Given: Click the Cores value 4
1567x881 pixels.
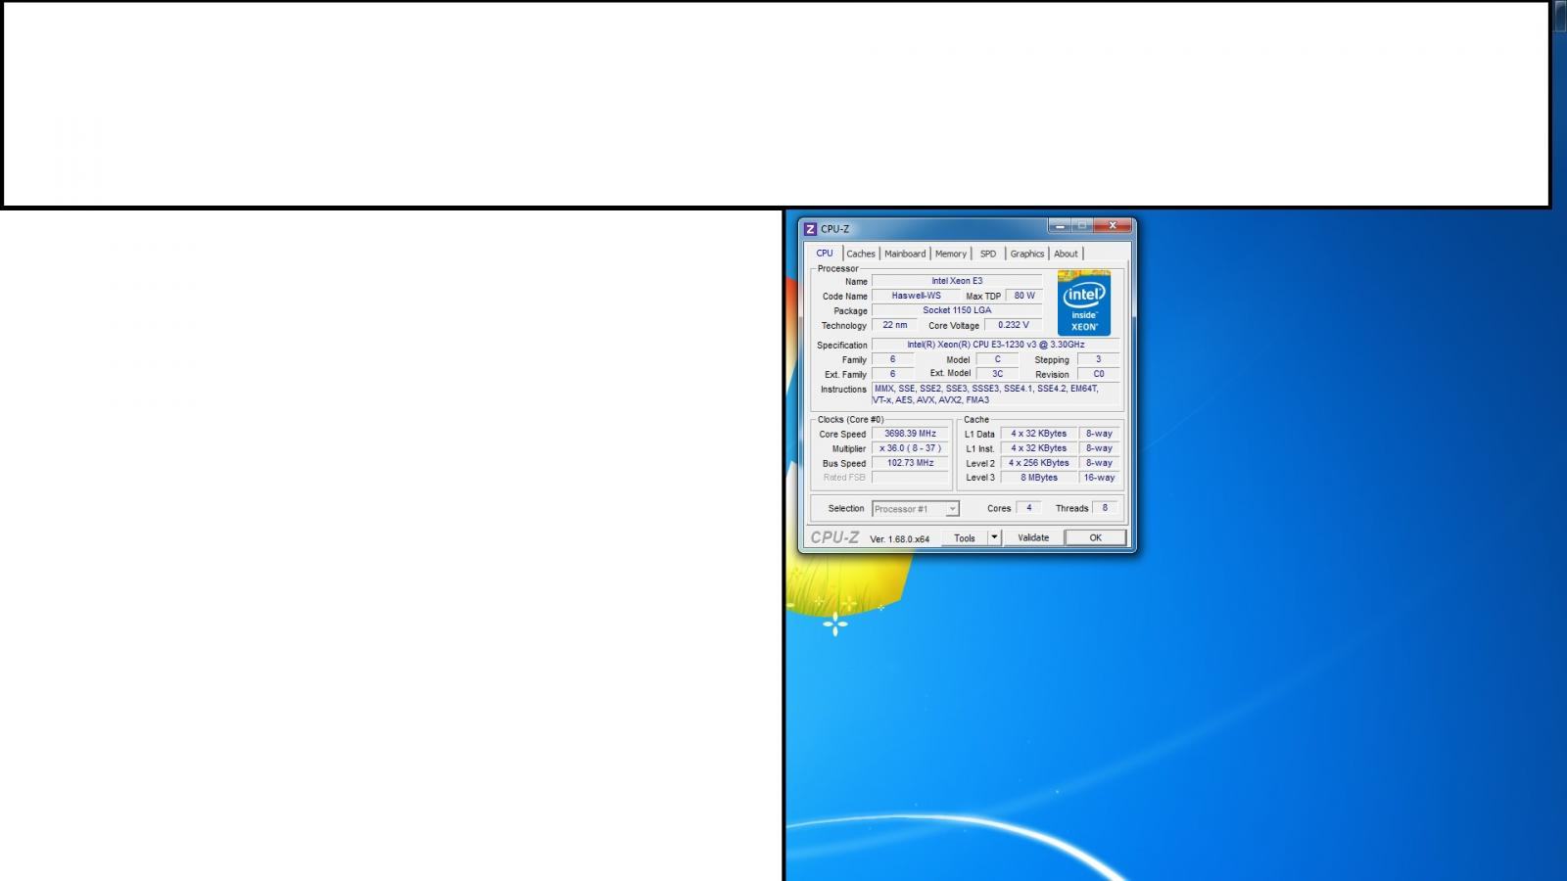Looking at the screenshot, I should click(1028, 508).
